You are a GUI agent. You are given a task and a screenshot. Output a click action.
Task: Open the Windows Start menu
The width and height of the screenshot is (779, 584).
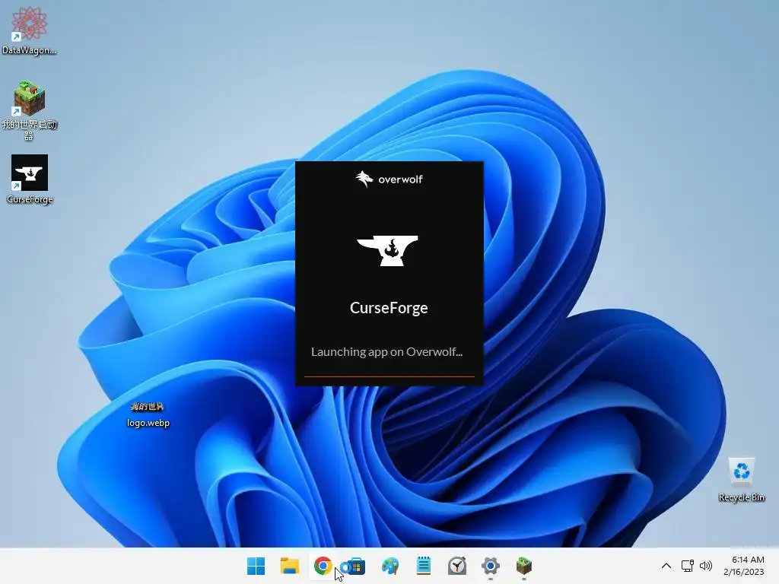256,566
